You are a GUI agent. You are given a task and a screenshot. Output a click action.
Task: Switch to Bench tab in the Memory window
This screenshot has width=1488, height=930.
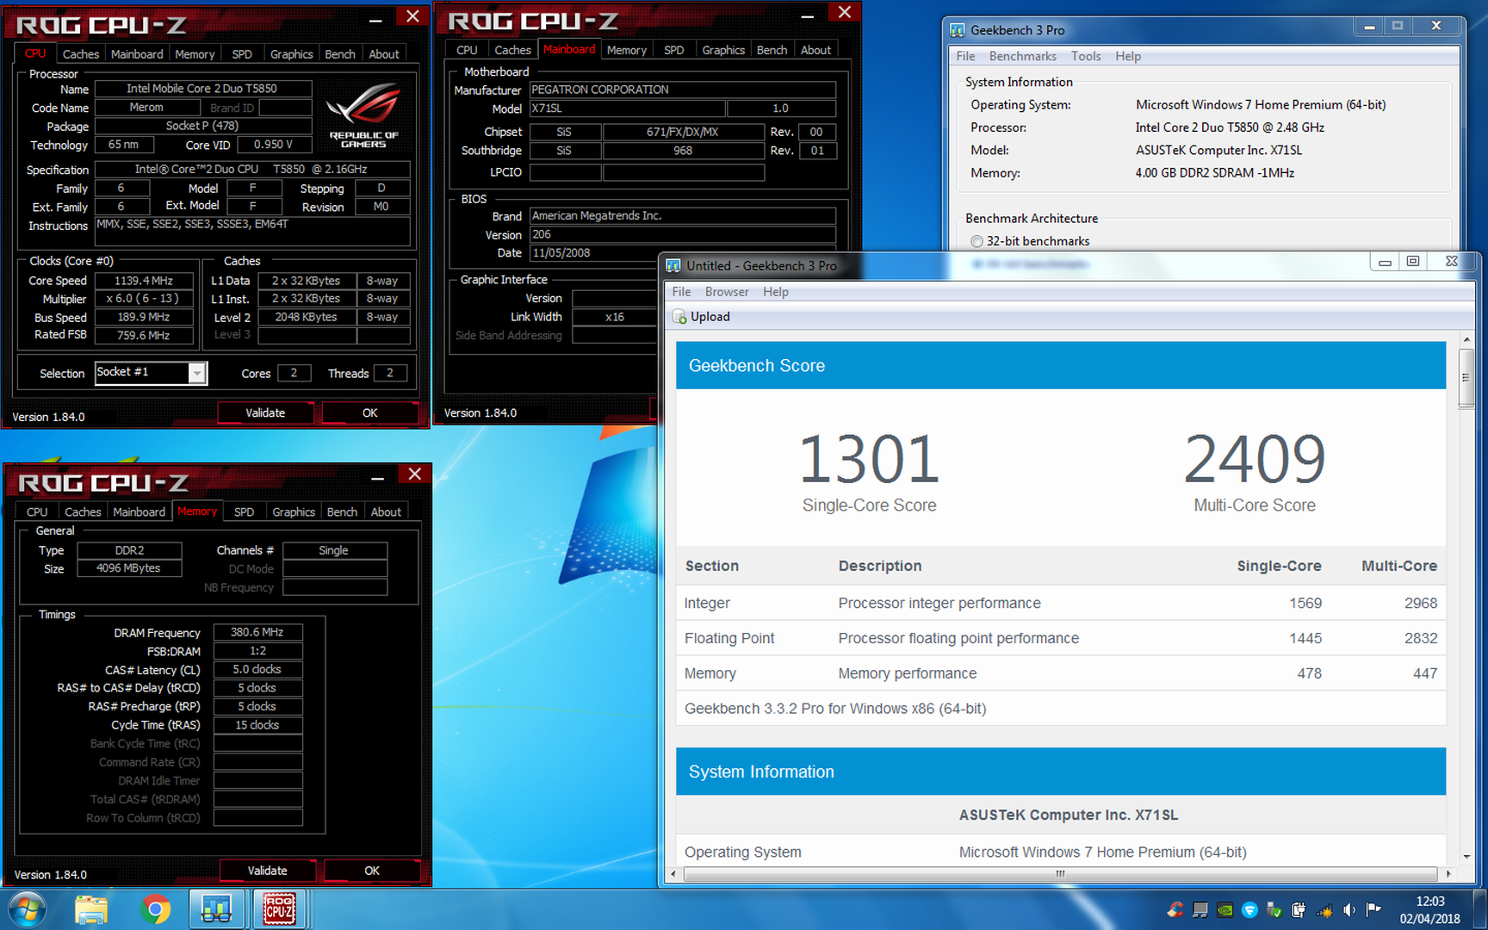point(342,512)
